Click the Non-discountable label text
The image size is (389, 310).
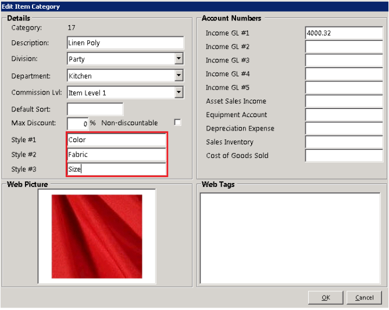[x=130, y=123]
